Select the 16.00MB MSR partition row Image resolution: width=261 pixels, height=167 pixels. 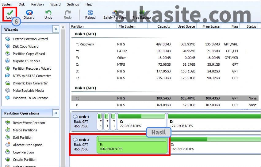[165, 58]
